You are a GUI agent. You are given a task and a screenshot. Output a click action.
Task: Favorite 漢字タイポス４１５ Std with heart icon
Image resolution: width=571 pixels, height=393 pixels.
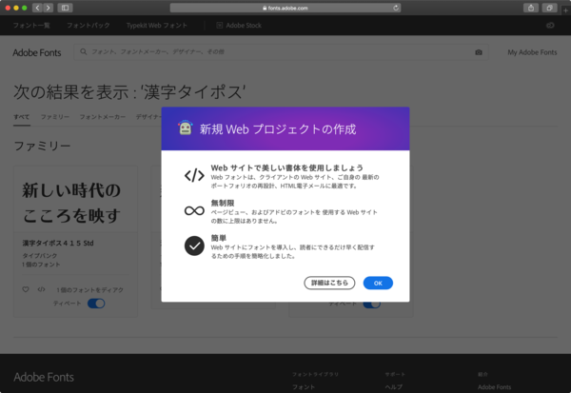pyautogui.click(x=26, y=289)
